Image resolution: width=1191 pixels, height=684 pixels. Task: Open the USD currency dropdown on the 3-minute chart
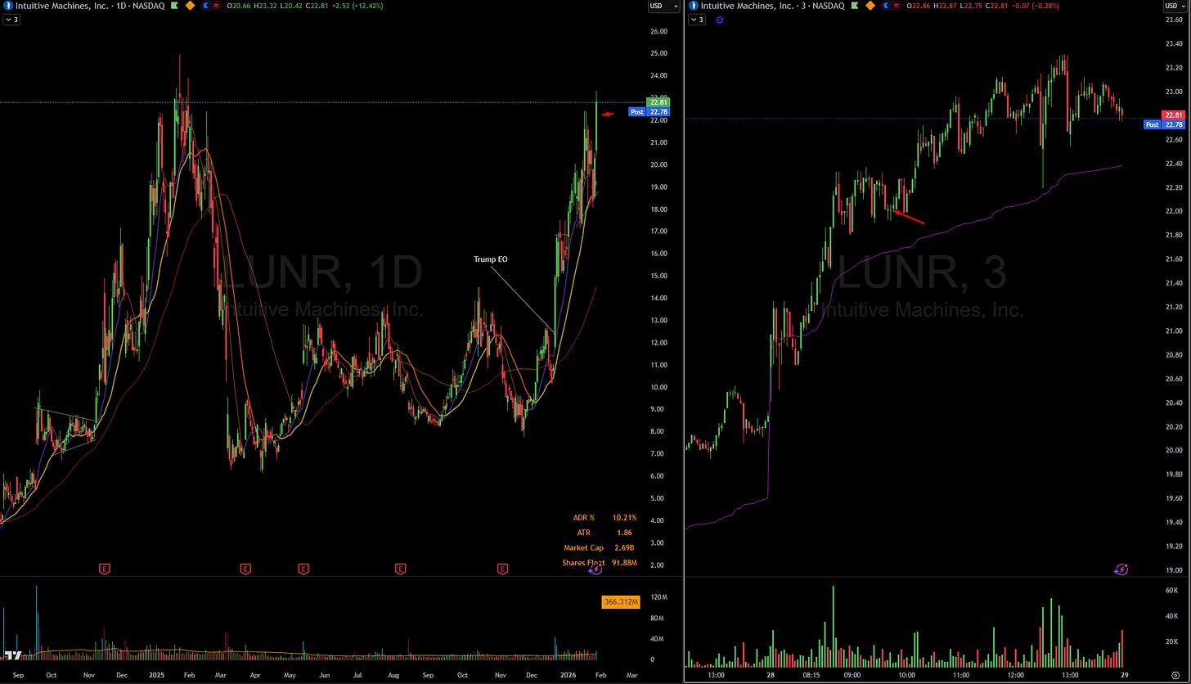(1175, 6)
